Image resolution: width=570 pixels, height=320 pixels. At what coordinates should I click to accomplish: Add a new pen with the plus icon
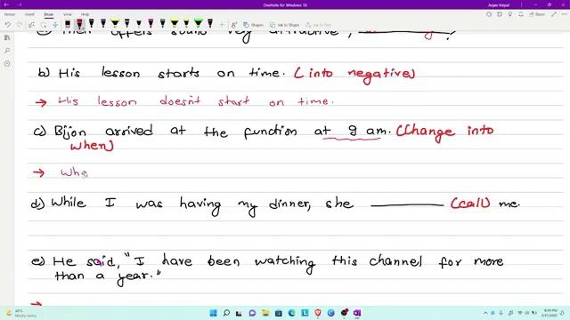coord(222,25)
